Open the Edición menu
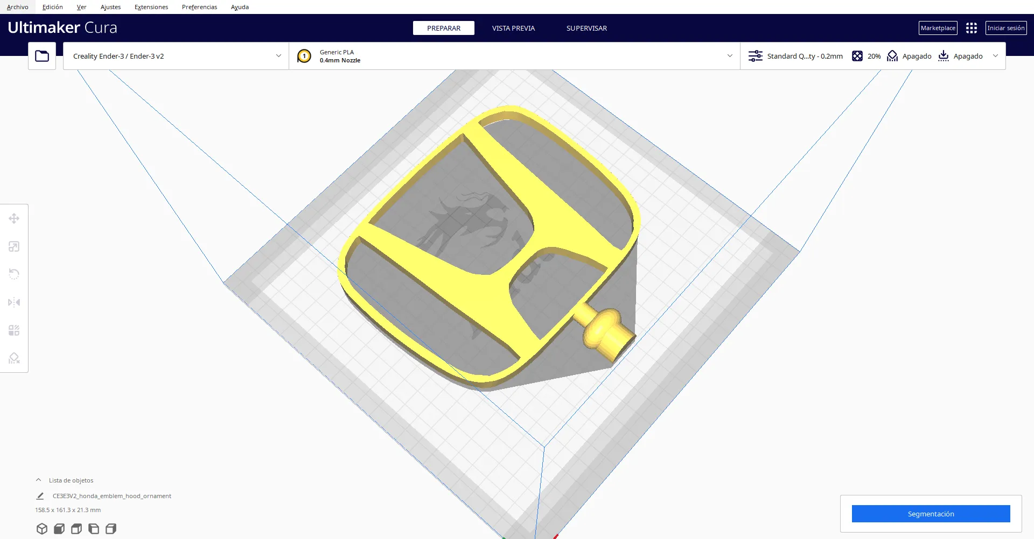The image size is (1034, 539). (53, 7)
